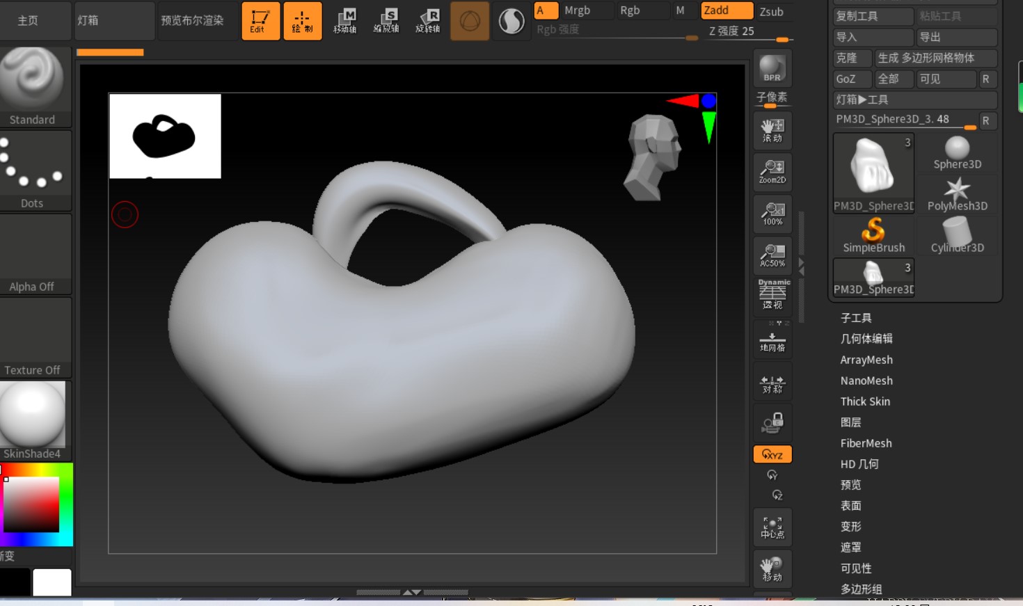Click the 导入 import button
The height and width of the screenshot is (606, 1023).
(873, 37)
